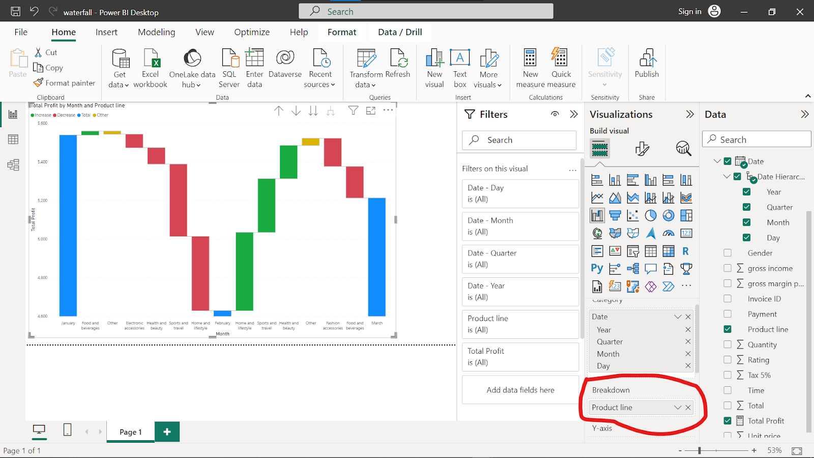Insert a Text box
Viewport: 814px width, 458px height.
[460, 68]
